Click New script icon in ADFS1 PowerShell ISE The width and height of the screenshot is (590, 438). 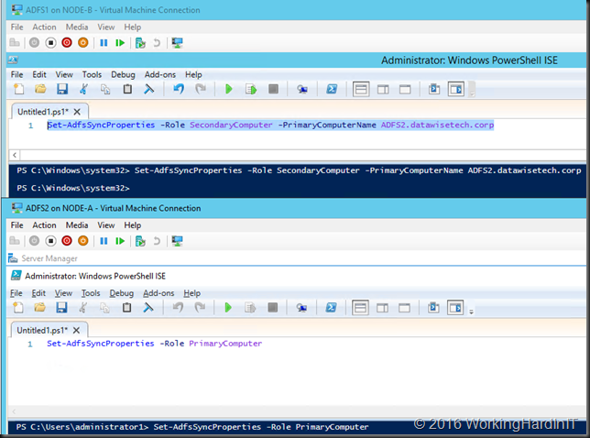pos(19,89)
